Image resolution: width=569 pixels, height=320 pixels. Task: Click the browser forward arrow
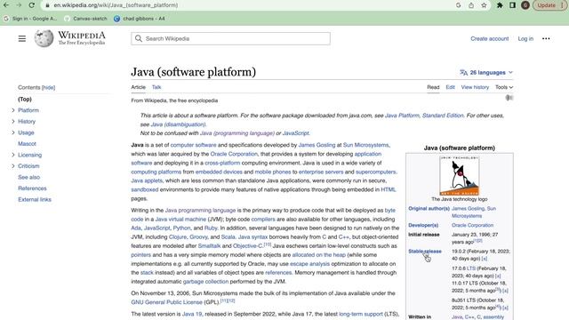click(19, 5)
